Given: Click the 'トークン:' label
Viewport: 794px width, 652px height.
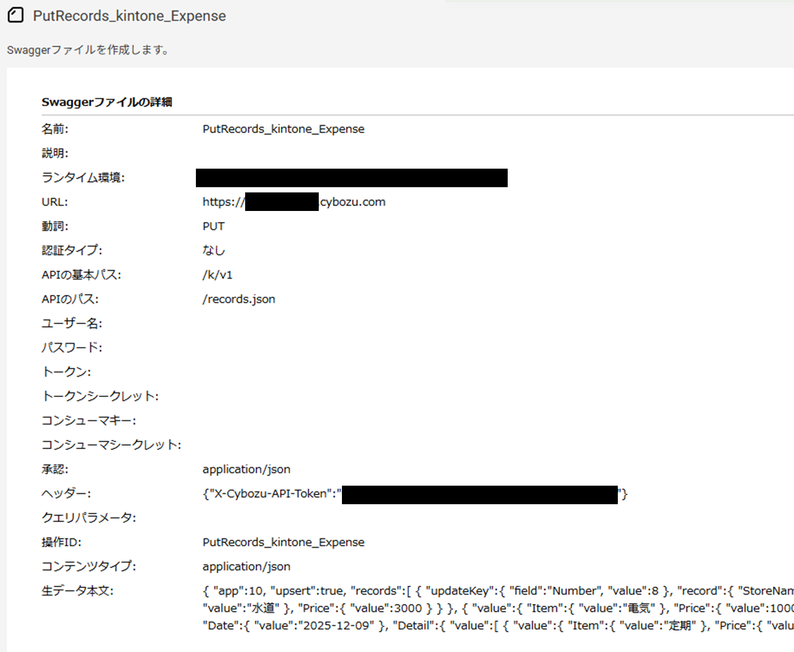Looking at the screenshot, I should 67,372.
